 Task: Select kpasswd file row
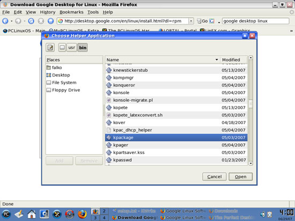click(176, 160)
